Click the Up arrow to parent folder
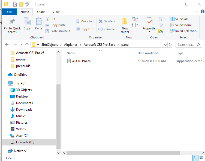205x161 pixels. pyautogui.click(x=27, y=45)
